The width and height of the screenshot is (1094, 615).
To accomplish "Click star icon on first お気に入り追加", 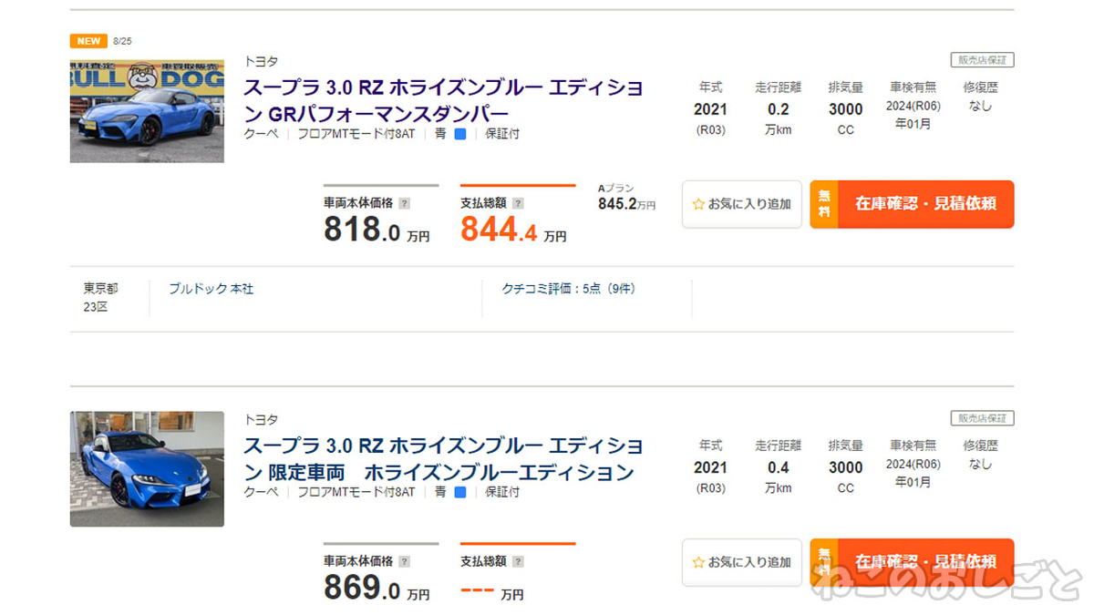I will [699, 204].
